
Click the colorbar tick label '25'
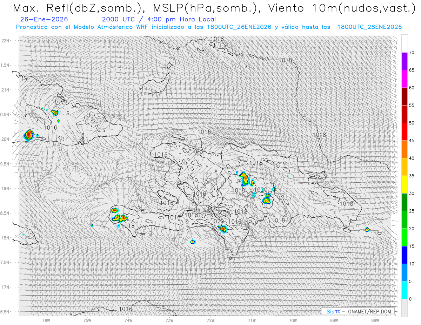[x=412, y=211]
